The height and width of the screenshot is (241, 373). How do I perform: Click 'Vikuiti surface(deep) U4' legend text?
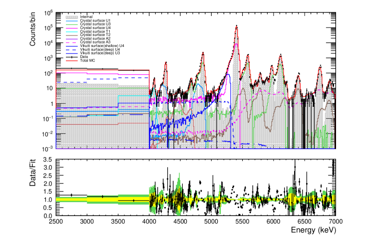point(100,49)
